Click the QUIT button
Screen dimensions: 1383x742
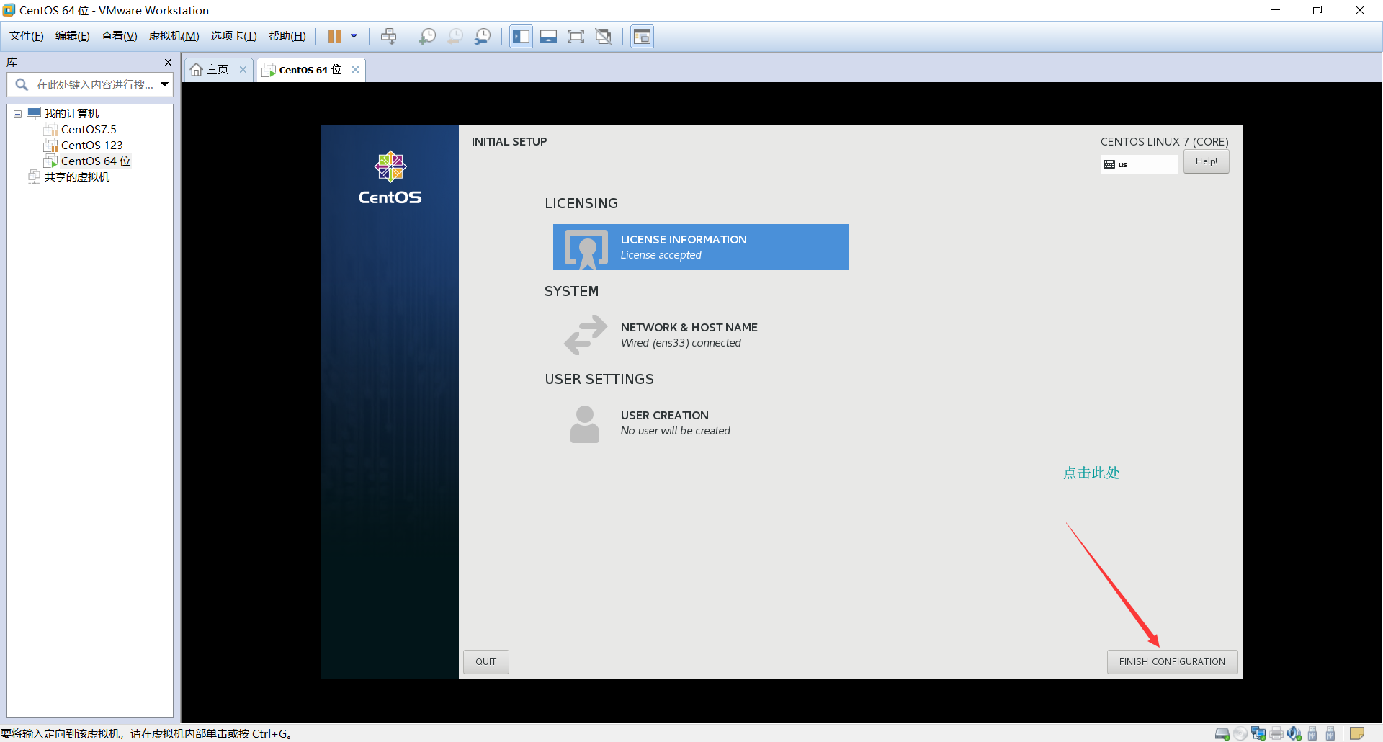coord(486,661)
